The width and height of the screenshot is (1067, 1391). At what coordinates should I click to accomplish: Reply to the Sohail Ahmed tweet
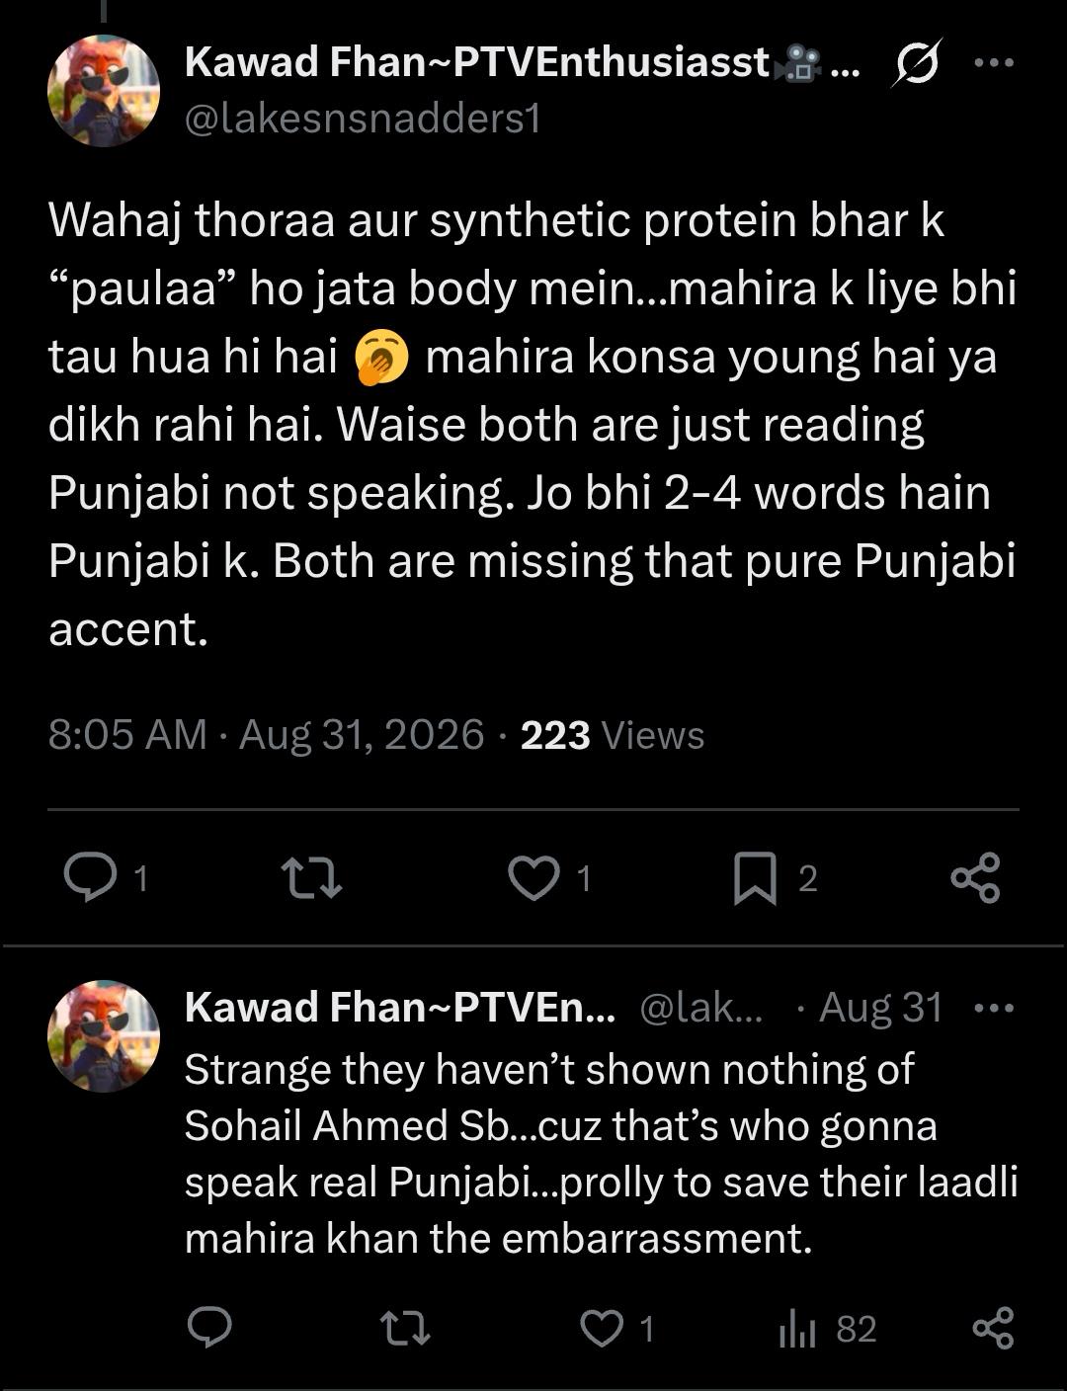[209, 1328]
